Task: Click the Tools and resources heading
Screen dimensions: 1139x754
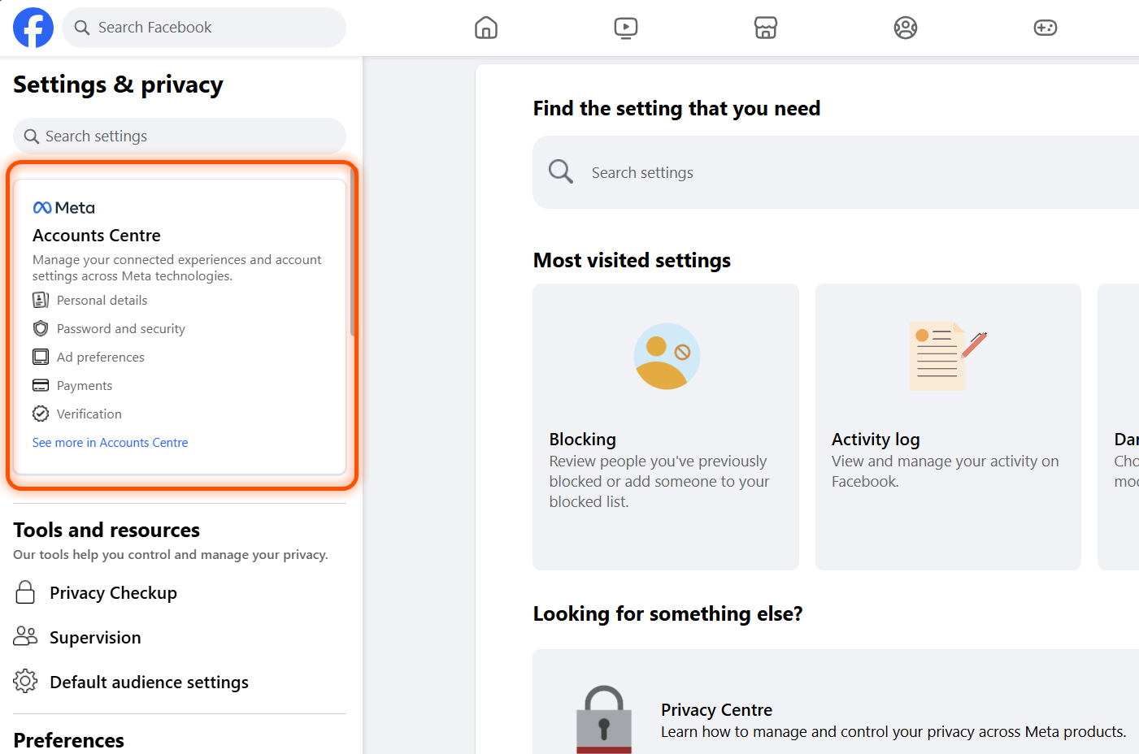Action: pyautogui.click(x=107, y=530)
